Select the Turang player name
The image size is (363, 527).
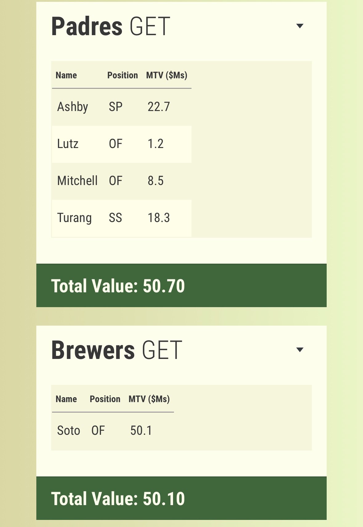click(x=74, y=218)
